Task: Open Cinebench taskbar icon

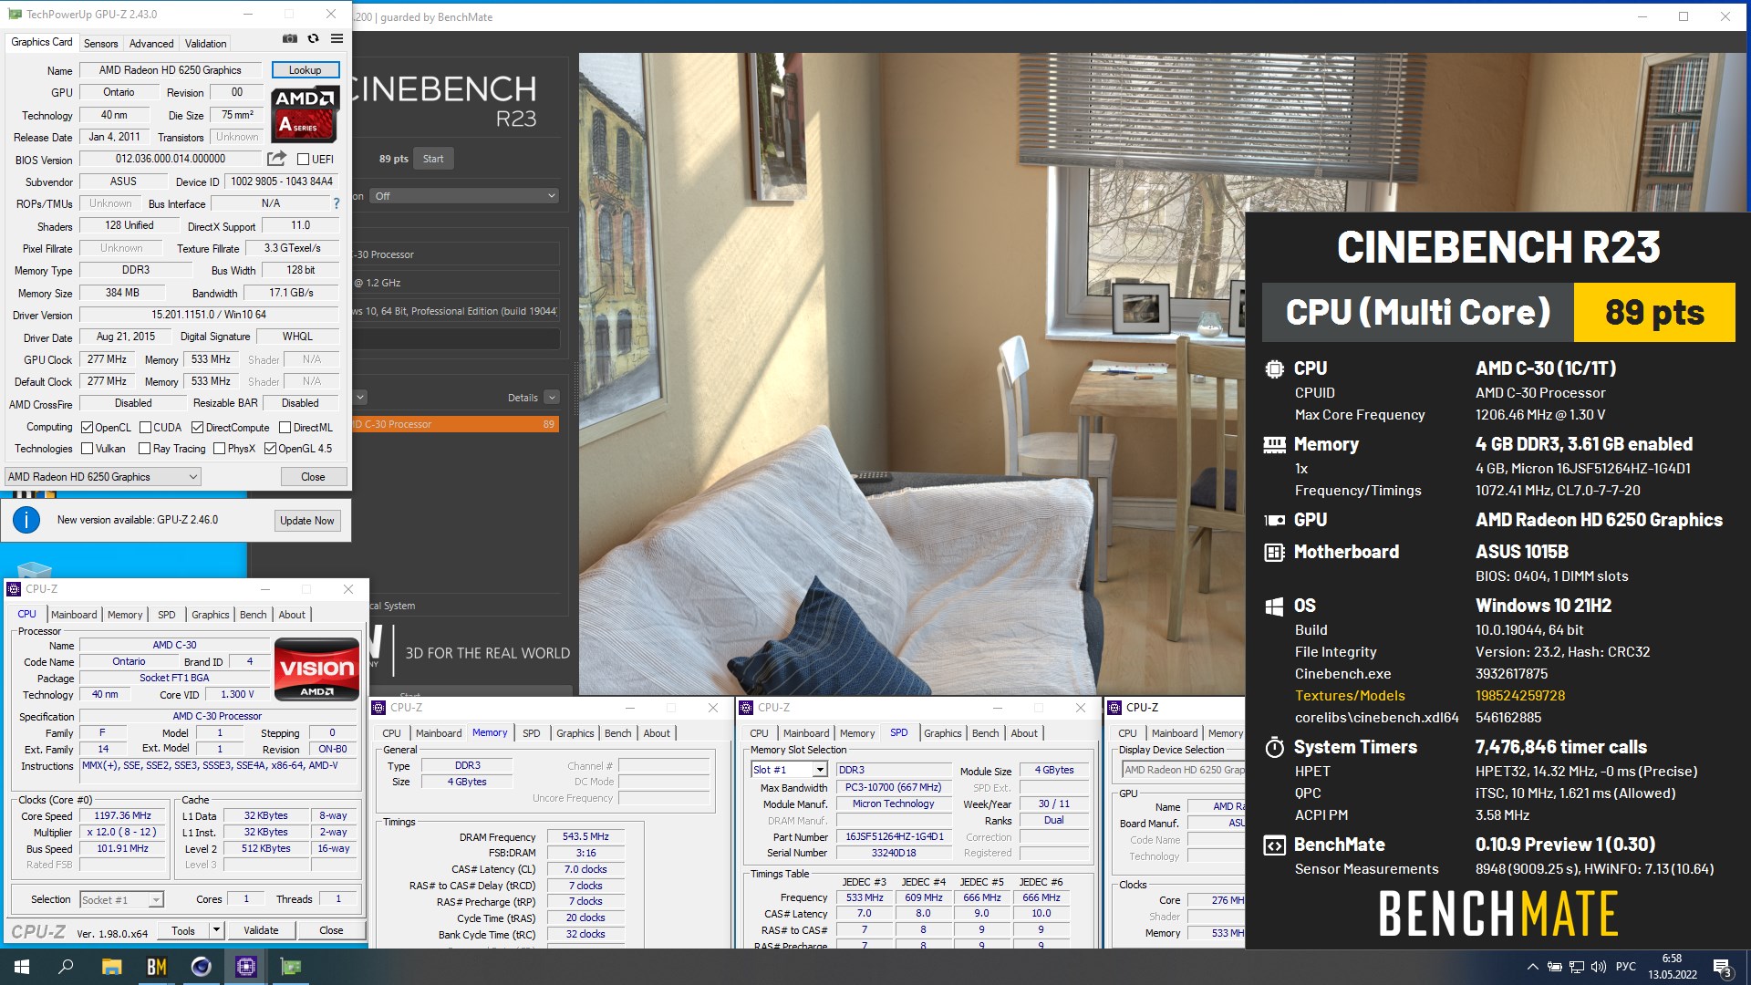Action: tap(202, 967)
